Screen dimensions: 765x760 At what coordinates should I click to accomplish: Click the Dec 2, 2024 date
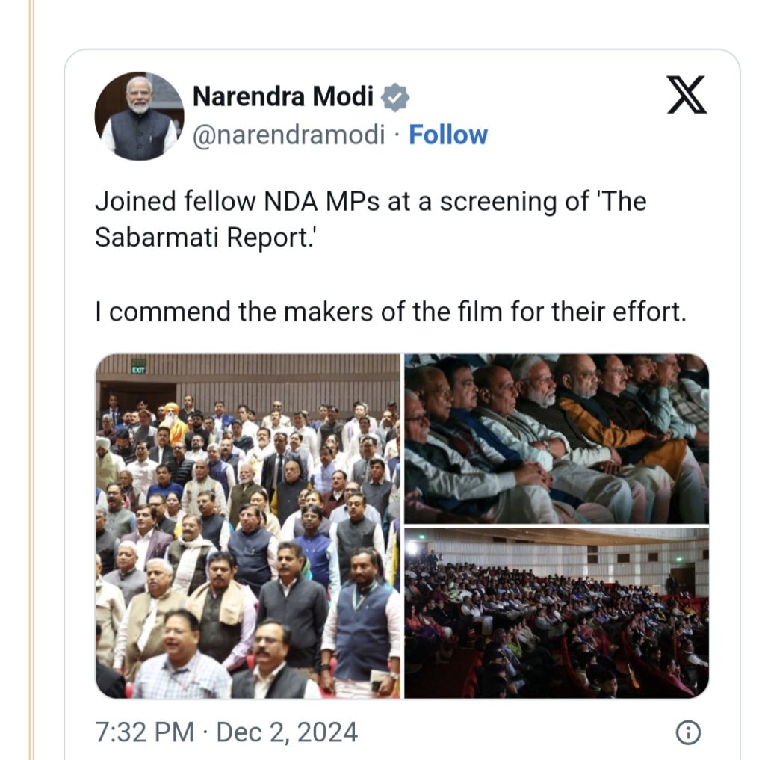287,732
